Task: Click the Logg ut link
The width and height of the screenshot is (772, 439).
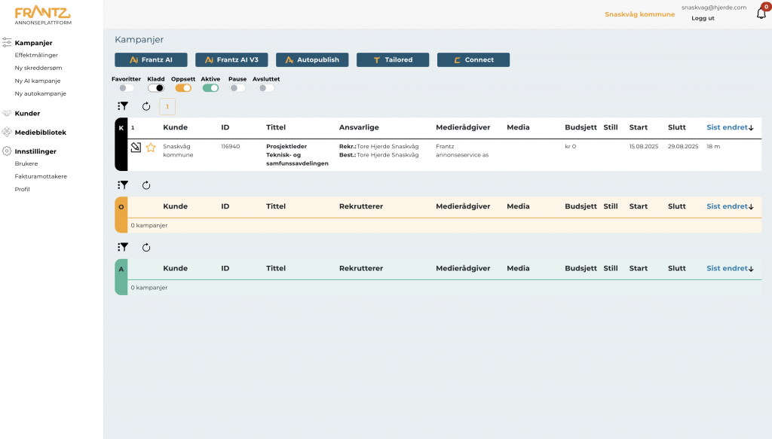Action: point(703,18)
